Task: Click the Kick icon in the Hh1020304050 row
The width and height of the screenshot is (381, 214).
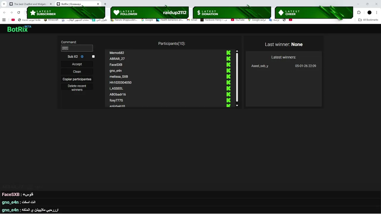Action: [x=228, y=82]
